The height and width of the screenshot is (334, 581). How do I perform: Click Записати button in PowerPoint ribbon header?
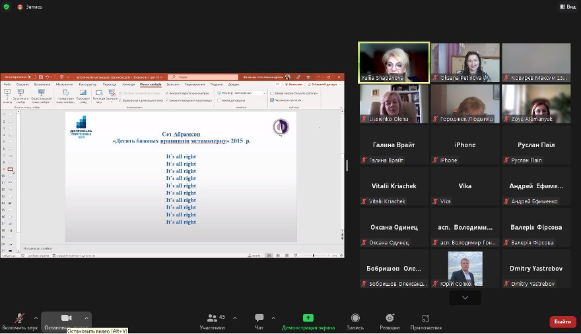(293, 84)
